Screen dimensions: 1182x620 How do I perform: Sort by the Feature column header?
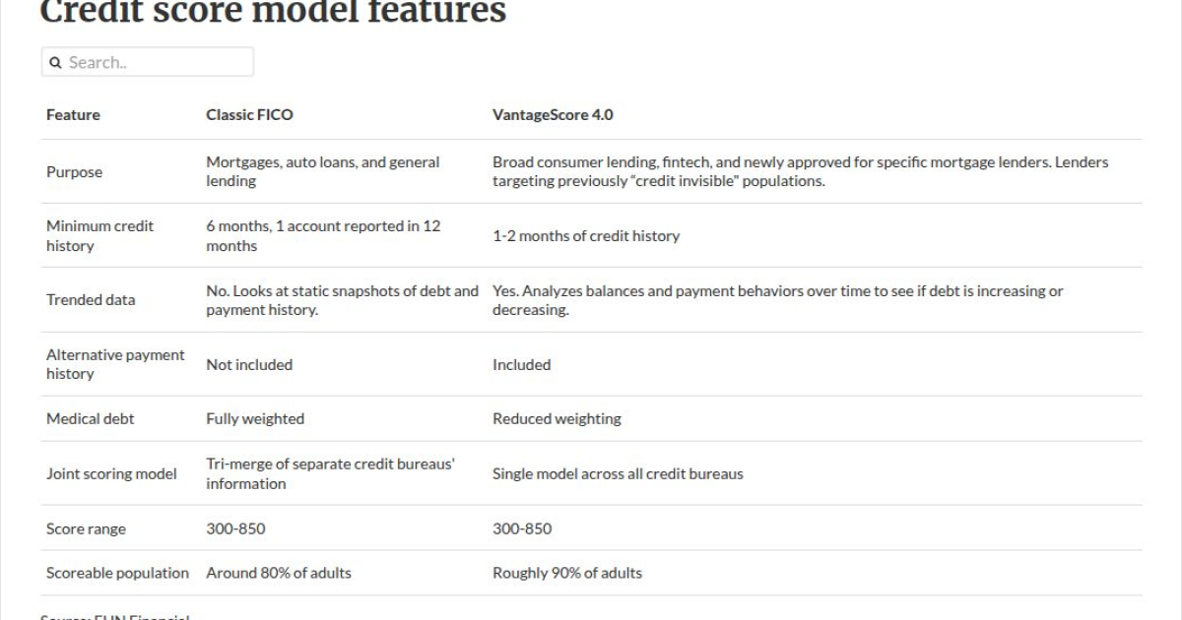tap(73, 115)
